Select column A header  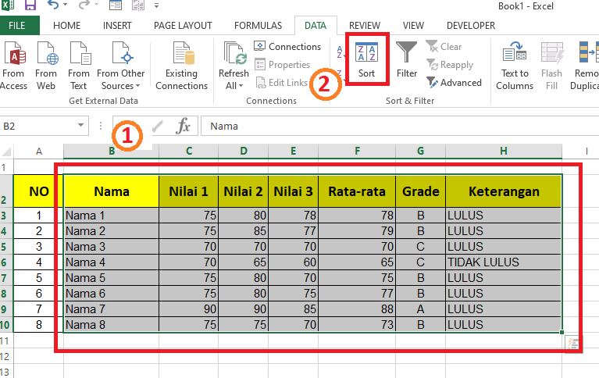click(x=38, y=152)
